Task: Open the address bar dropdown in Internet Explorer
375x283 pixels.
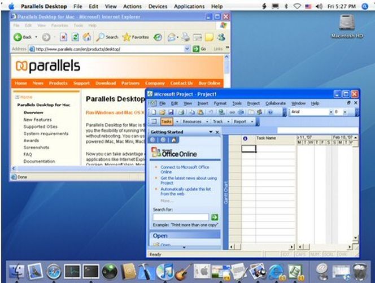Action: [x=187, y=49]
